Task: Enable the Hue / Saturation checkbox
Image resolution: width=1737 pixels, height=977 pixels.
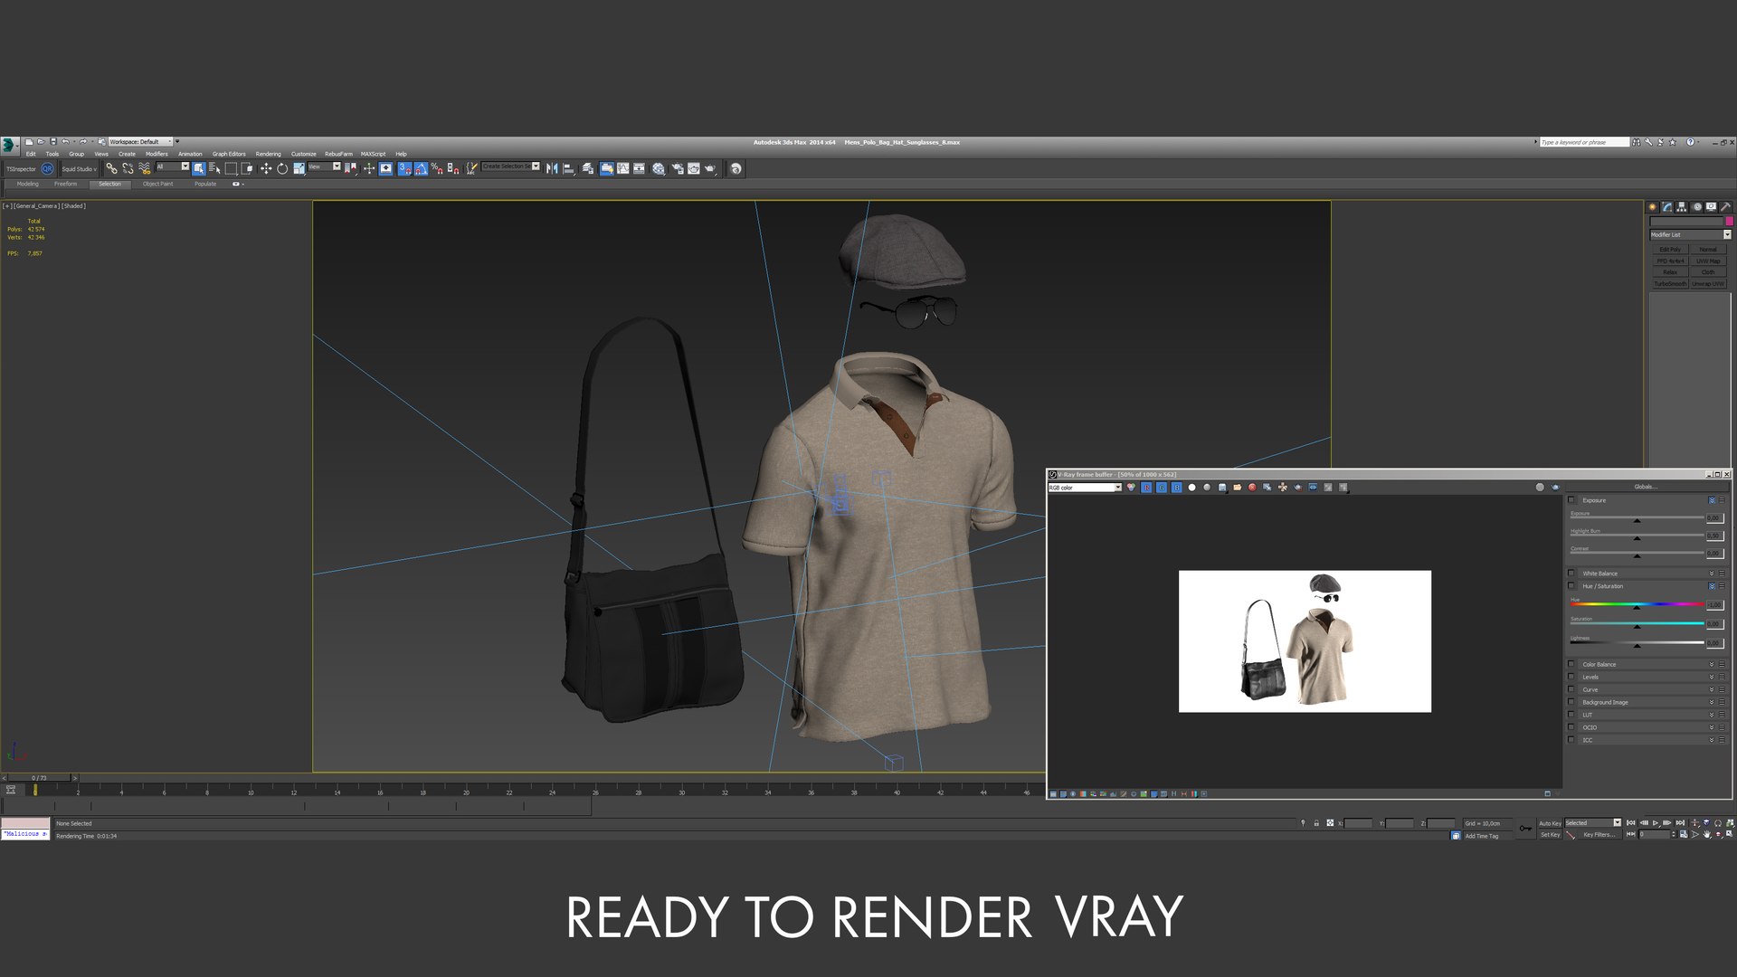Action: (1571, 586)
